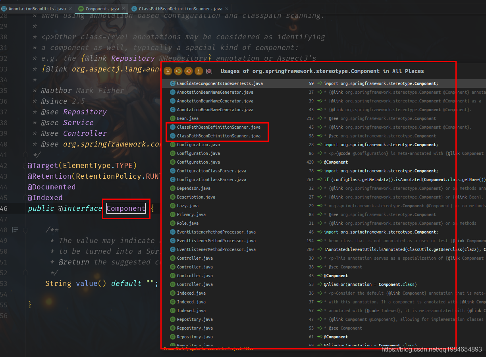Close the Component.java editor tab
The image size is (486, 357).
pyautogui.click(x=123, y=8)
